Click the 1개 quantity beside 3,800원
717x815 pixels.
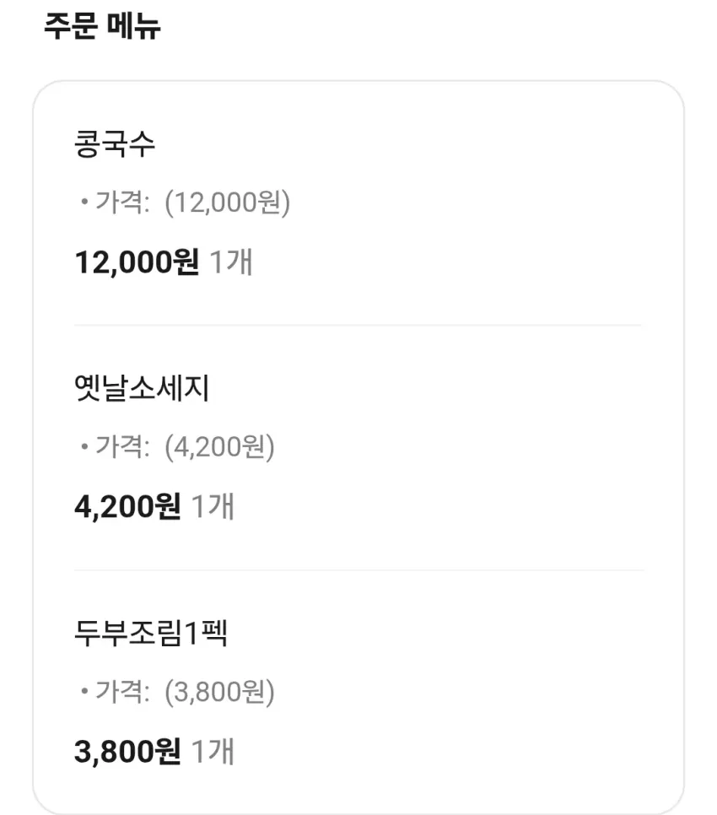click(x=213, y=752)
